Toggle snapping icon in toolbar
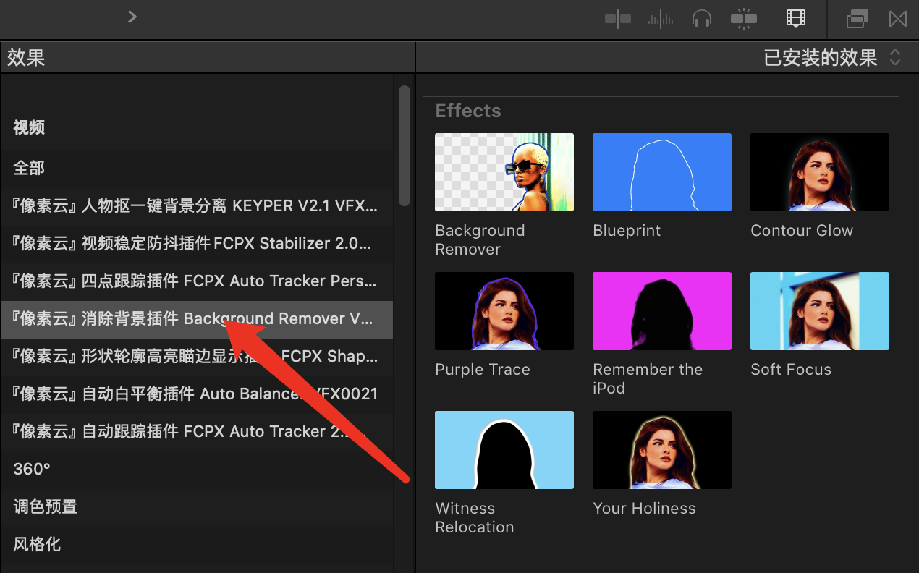919x573 pixels. 744,19
